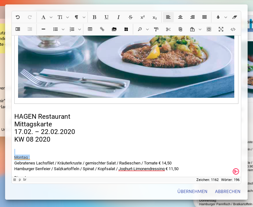
Task: Click the KW 08 2020 line
Action: tap(32, 139)
